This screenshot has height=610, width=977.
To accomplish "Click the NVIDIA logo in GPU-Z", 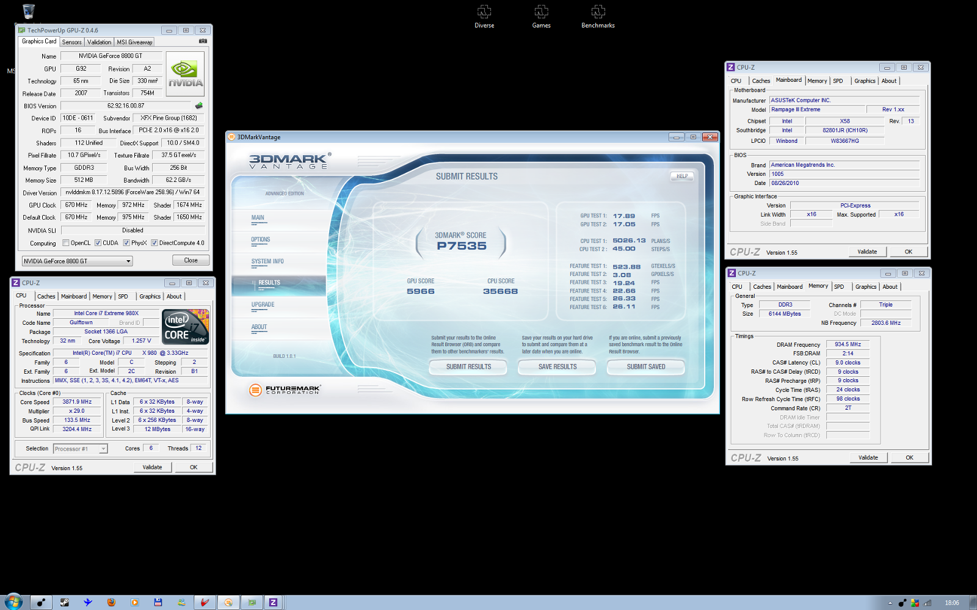I will 185,74.
